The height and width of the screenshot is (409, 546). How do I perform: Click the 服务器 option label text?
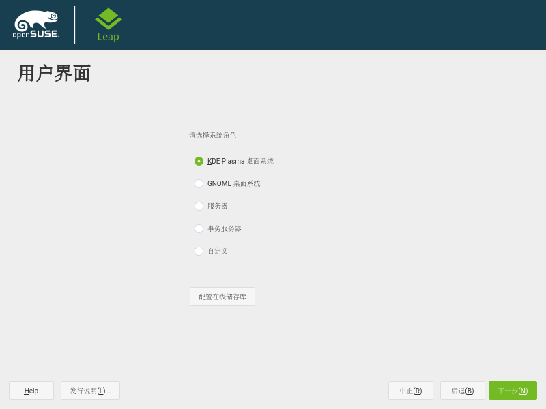pos(218,207)
